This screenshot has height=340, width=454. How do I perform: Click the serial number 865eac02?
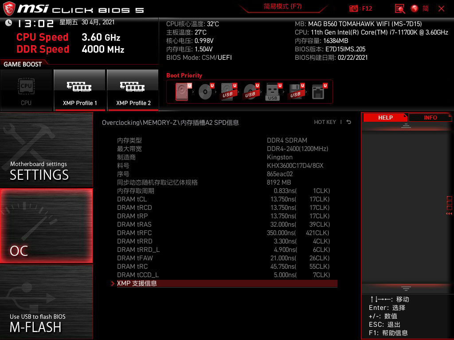point(280,174)
